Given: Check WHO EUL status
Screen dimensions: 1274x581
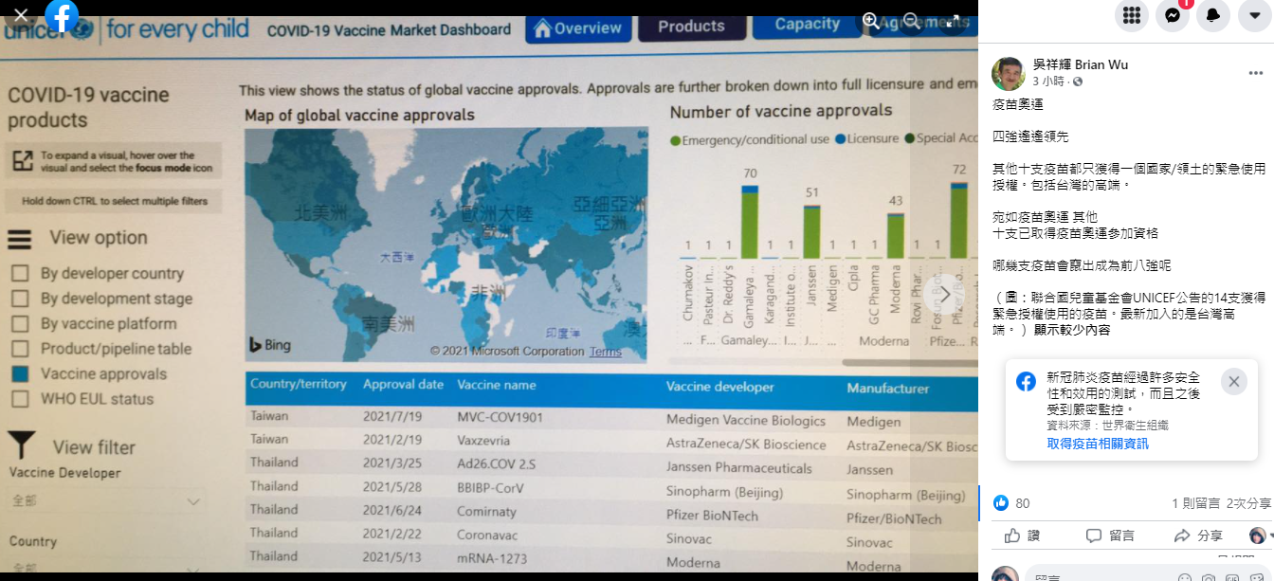Looking at the screenshot, I should (x=19, y=400).
